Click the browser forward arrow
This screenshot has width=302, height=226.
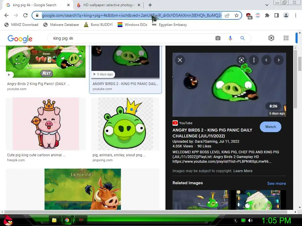pos(16,15)
